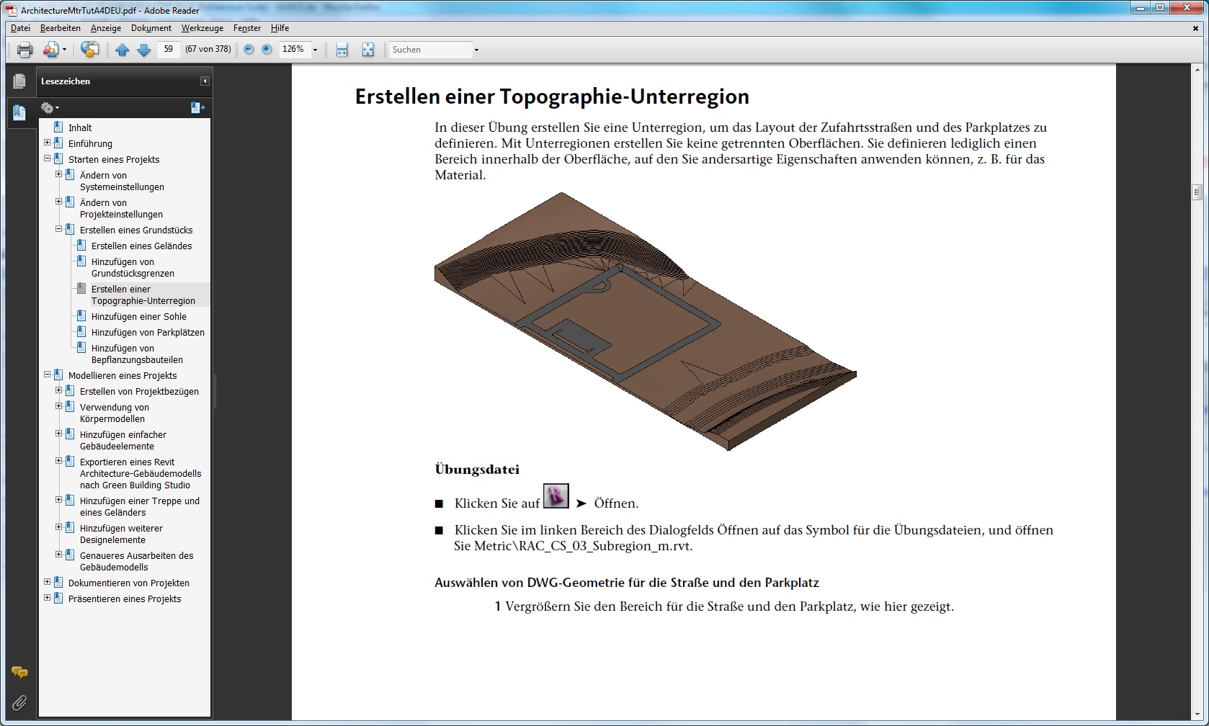
Task: Toggle the bookmarks panel icon
Action: click(x=19, y=112)
